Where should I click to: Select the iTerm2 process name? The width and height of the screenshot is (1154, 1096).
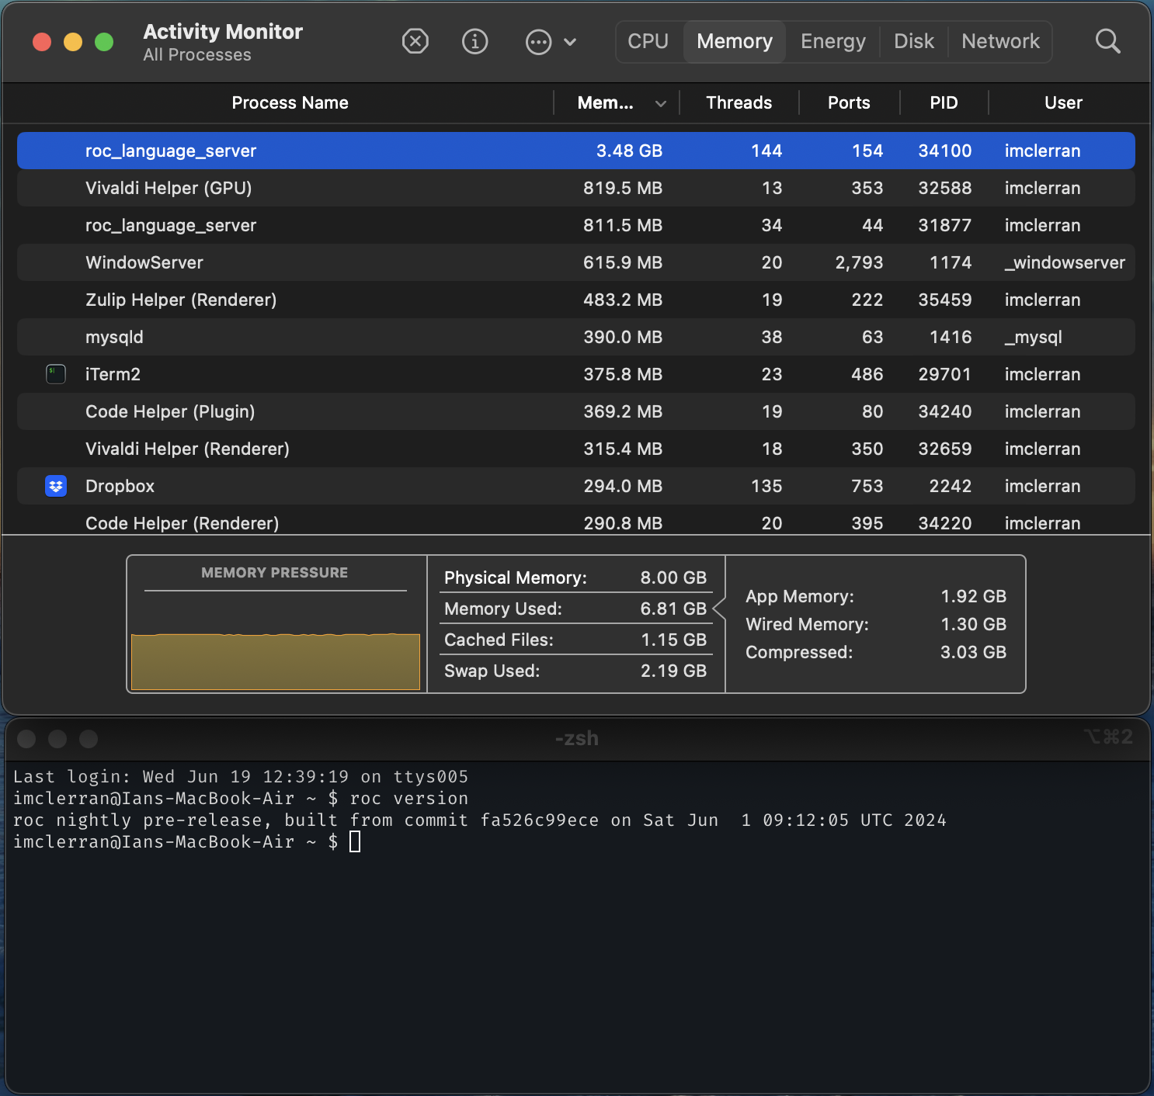coord(113,374)
